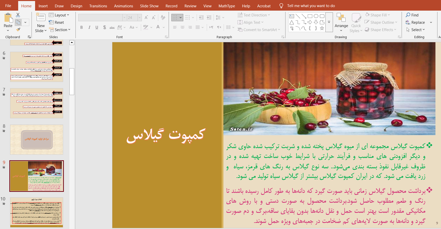Expand the Section dropdown menu
Screen dimensions: 441x229
tap(59, 30)
